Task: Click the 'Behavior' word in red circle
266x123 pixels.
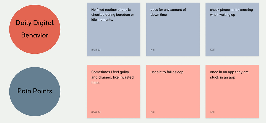Action: tap(35, 35)
